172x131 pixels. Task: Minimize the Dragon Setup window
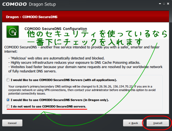coord(160,4)
